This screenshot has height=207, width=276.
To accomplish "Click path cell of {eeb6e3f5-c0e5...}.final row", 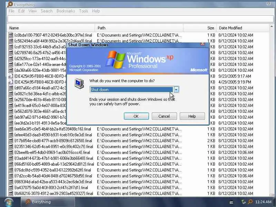I will point(139,129).
